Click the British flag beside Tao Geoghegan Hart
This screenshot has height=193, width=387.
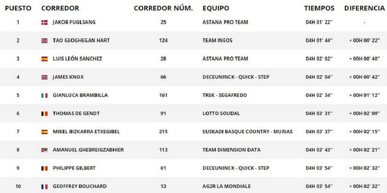pos(44,41)
